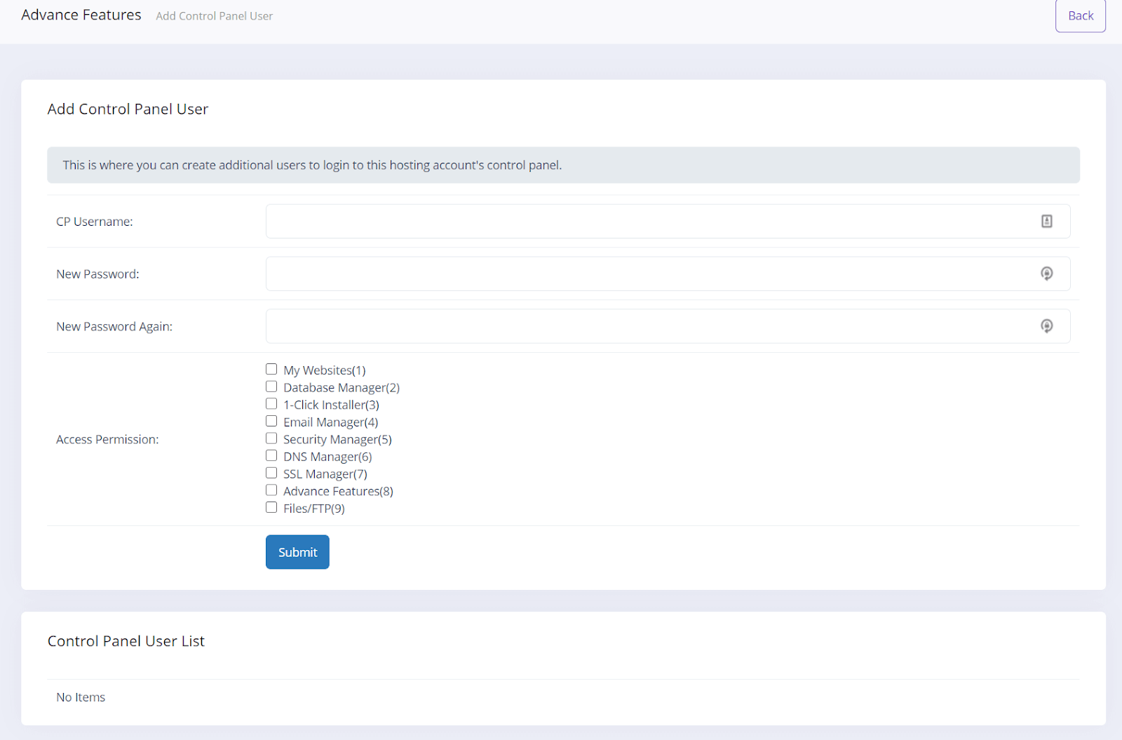Viewport: 1122px width, 740px height.
Task: Click password manager icon in New Password Again field
Action: pos(1046,326)
